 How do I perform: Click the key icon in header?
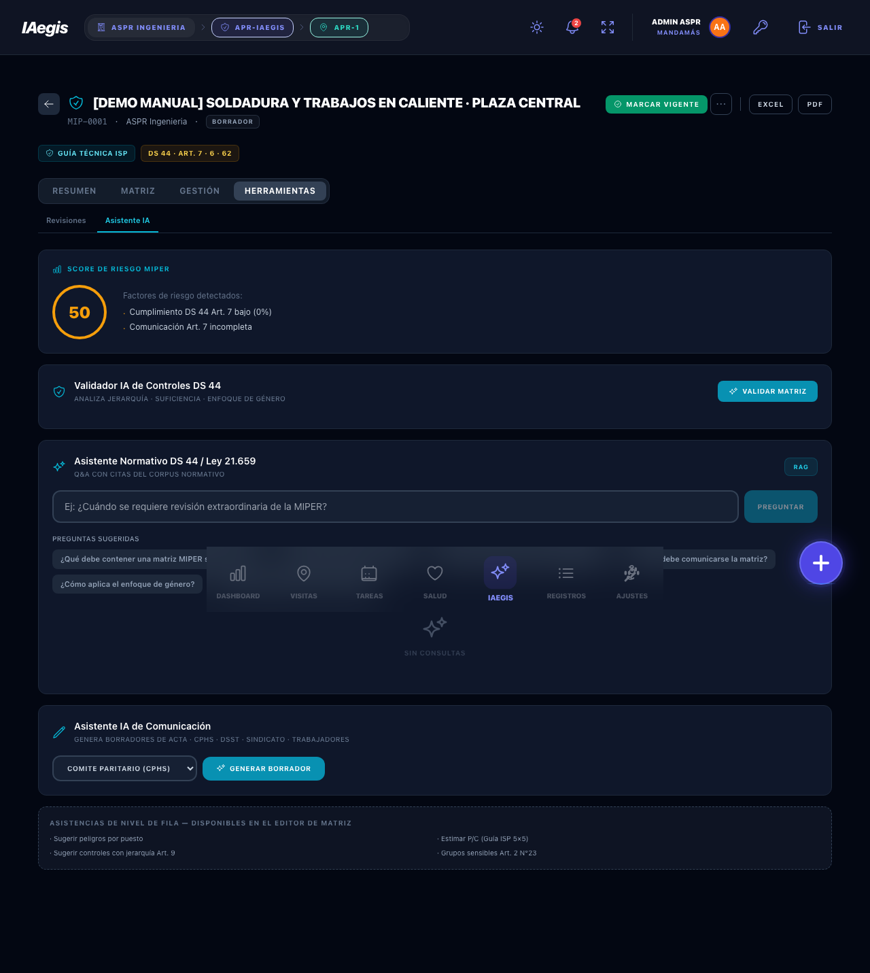click(x=760, y=27)
